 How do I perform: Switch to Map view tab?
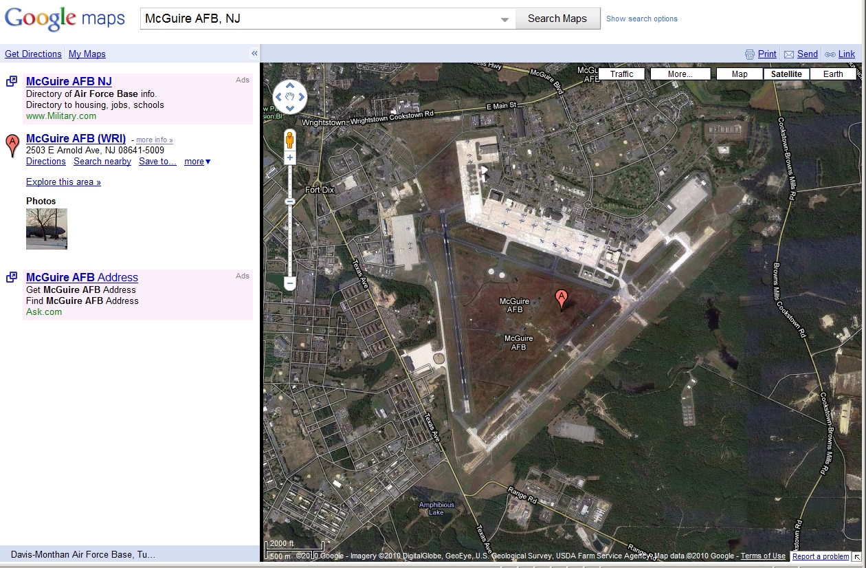pyautogui.click(x=739, y=74)
